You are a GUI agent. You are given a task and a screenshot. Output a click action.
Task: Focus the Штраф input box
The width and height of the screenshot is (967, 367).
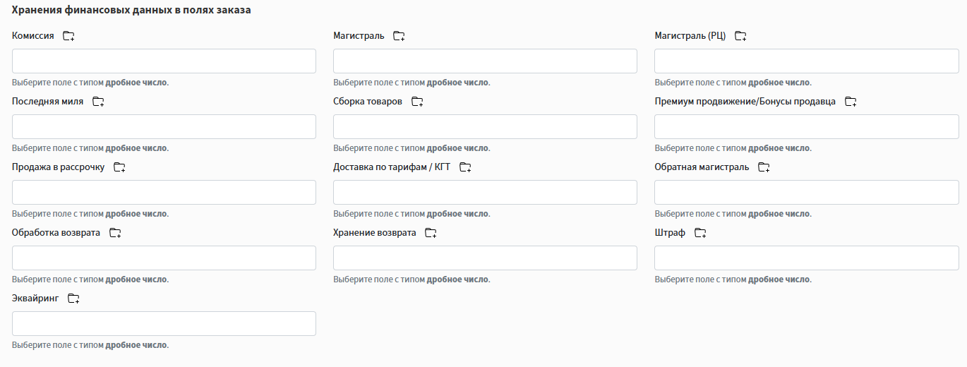pos(807,258)
